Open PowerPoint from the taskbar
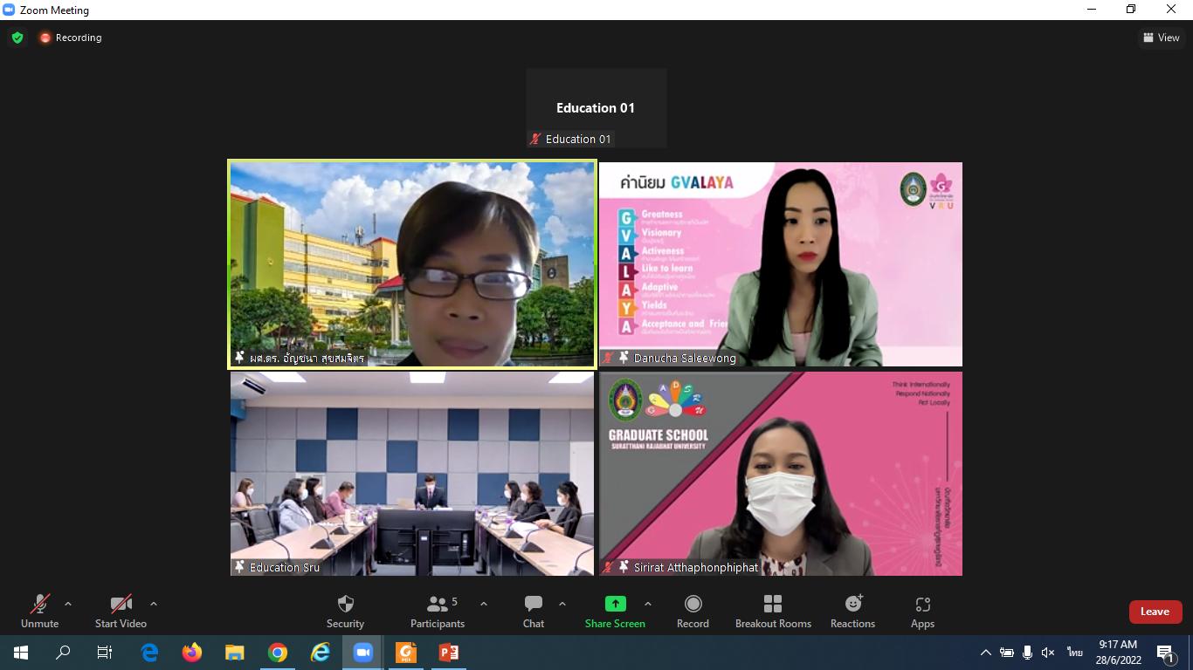This screenshot has width=1193, height=670. coord(449,653)
